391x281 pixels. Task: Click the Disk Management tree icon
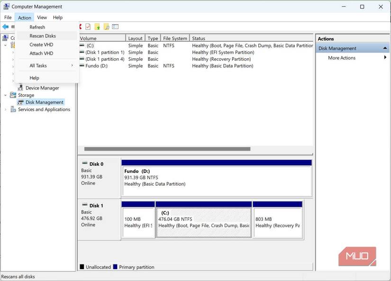coord(21,102)
